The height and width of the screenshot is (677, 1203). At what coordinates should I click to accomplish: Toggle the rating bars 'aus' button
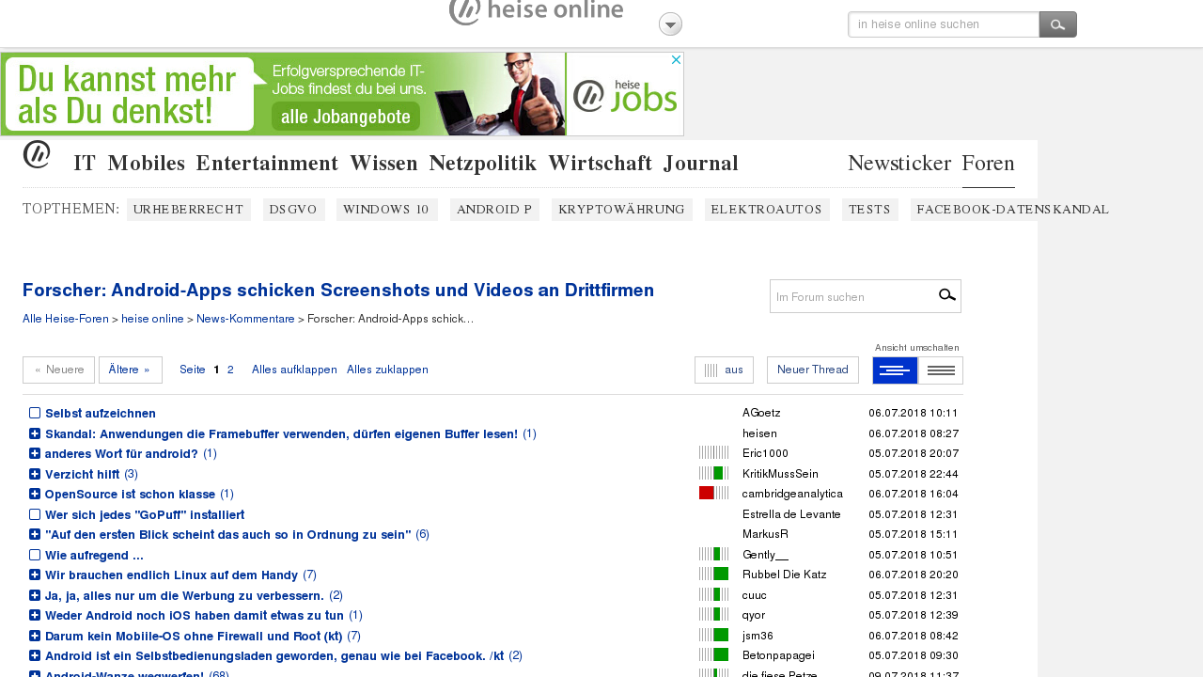point(724,370)
